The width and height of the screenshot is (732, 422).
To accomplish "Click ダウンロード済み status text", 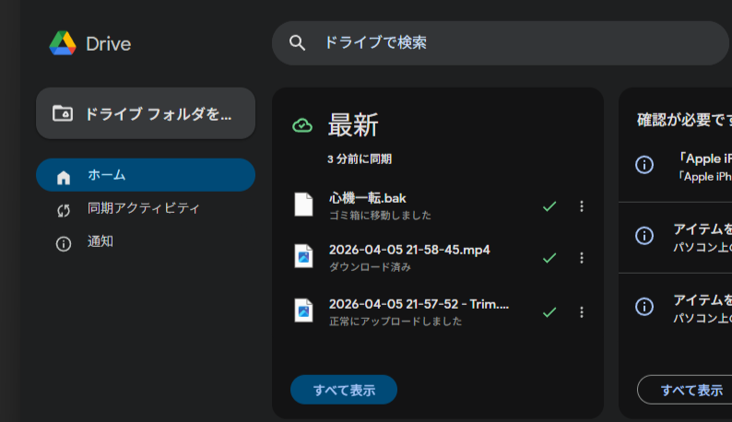I will click(x=370, y=267).
